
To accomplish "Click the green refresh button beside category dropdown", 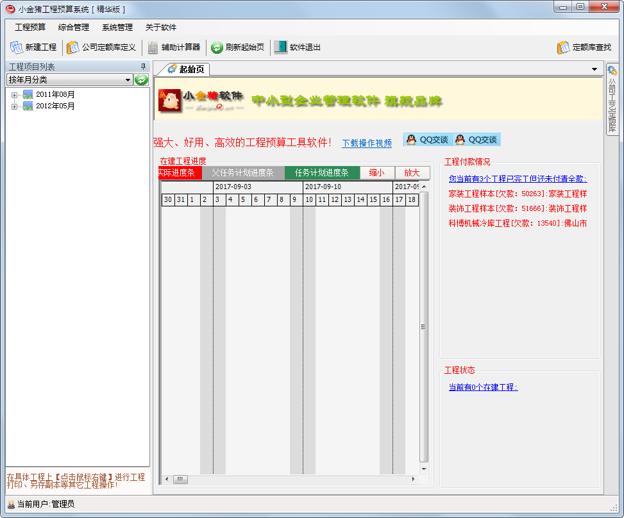I will point(141,80).
